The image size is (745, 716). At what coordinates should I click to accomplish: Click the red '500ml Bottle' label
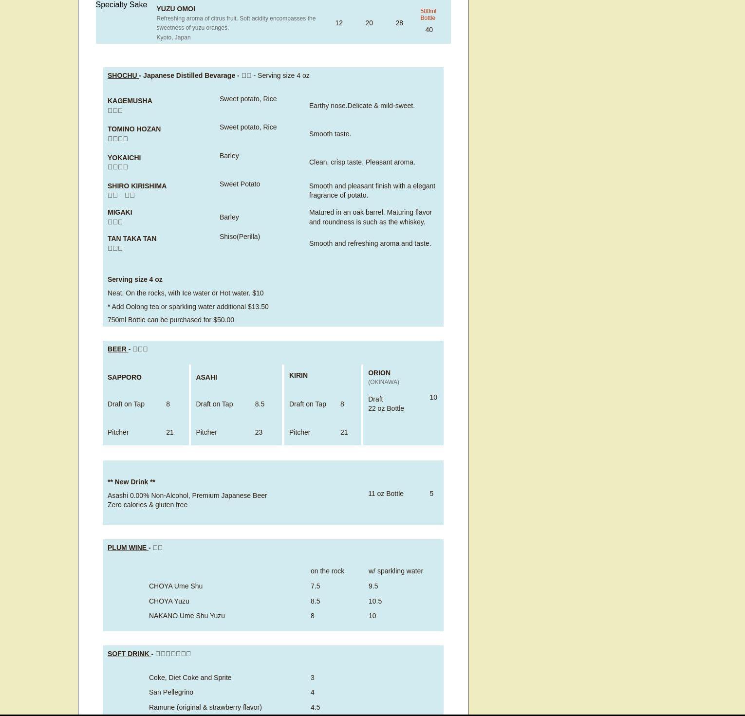pos(428,15)
